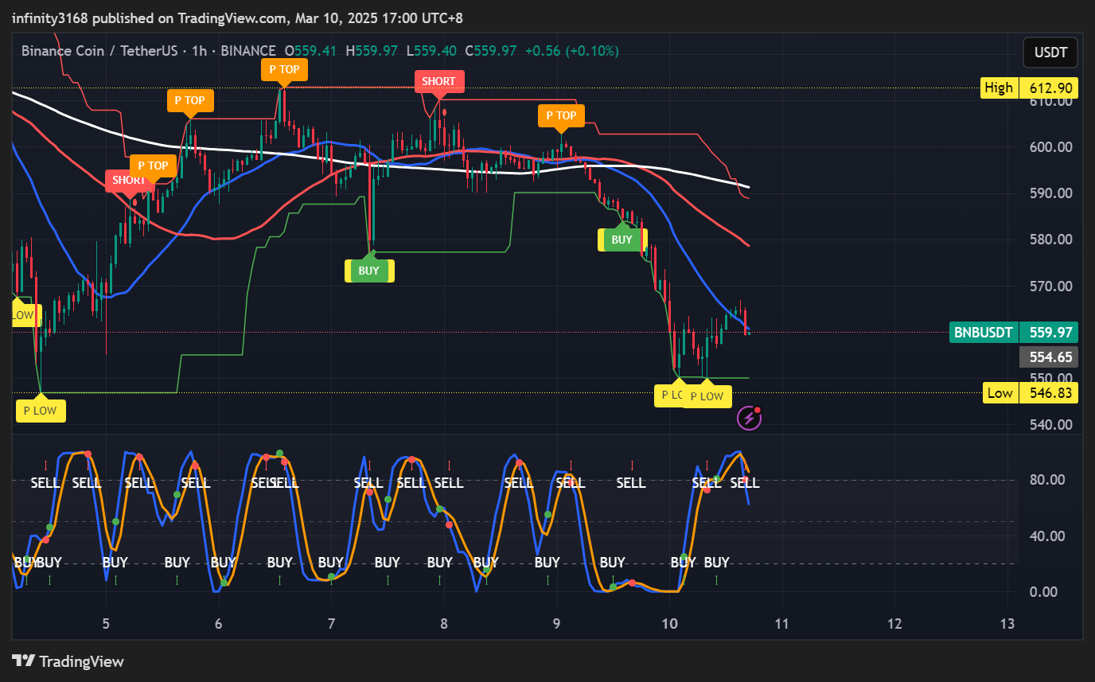Click date 13 on the time axis
The width and height of the screenshot is (1095, 682).
click(1007, 623)
